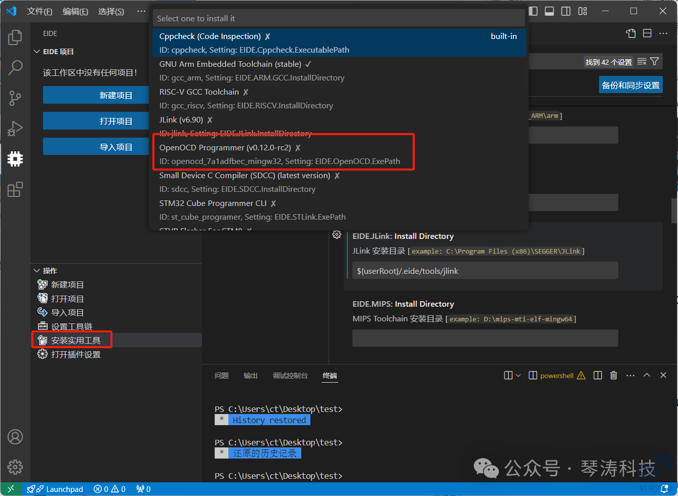The height and width of the screenshot is (496, 678).
Task: Choose Small Device C Compiler (SDCC)
Action: (339, 182)
